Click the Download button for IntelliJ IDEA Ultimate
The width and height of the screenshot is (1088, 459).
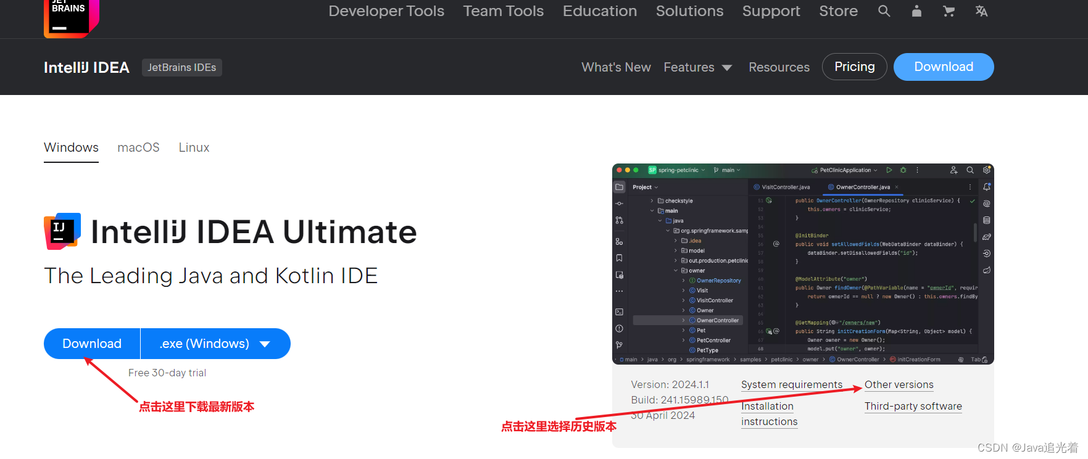[x=92, y=344]
